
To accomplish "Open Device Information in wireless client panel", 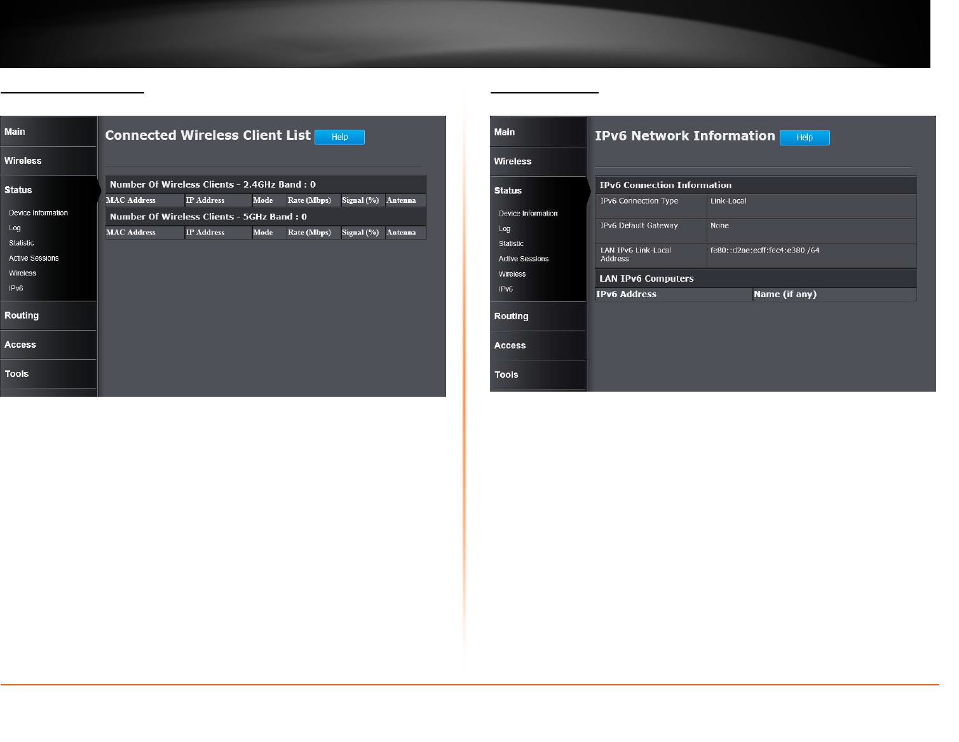I will (38, 213).
